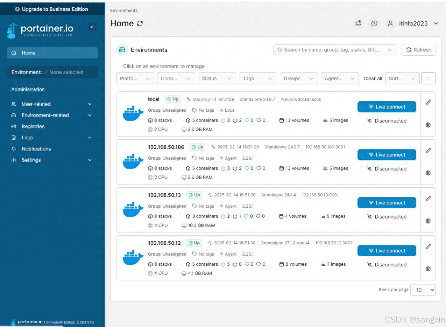446x327 pixels.
Task: Click 'Standalone 27.1.2-qnap4' version text
Action: [285, 243]
